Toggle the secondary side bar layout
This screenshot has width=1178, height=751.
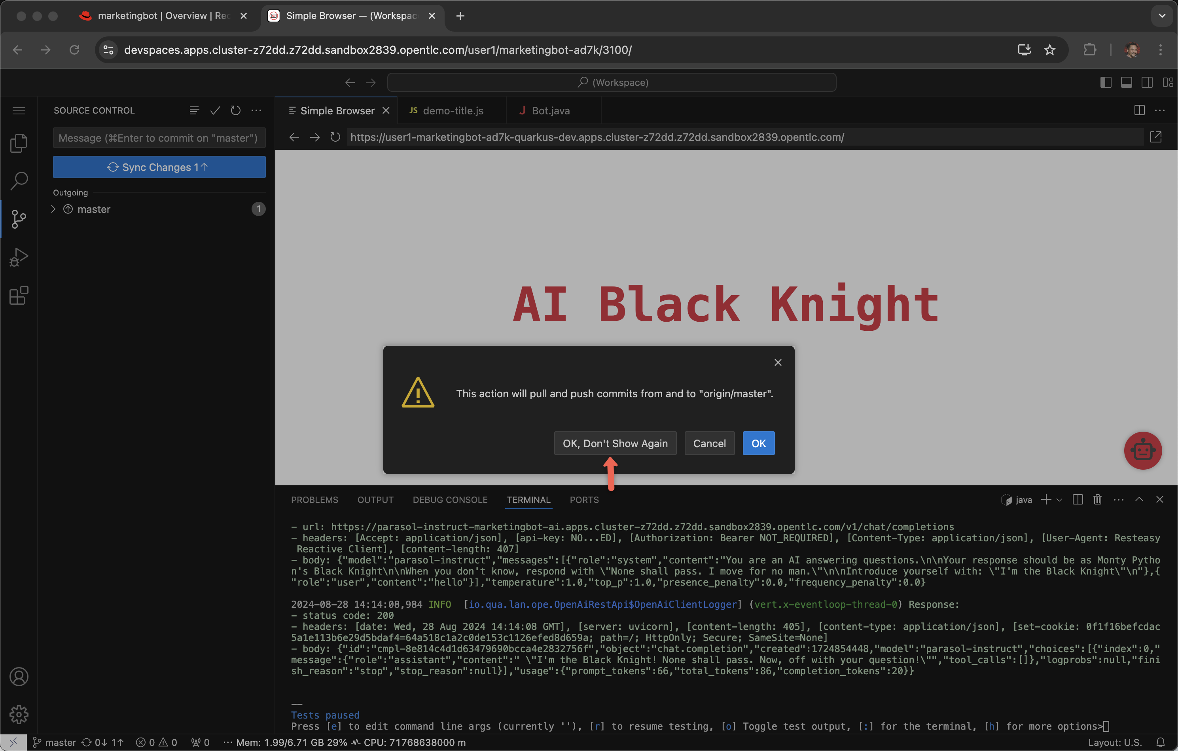click(1147, 82)
